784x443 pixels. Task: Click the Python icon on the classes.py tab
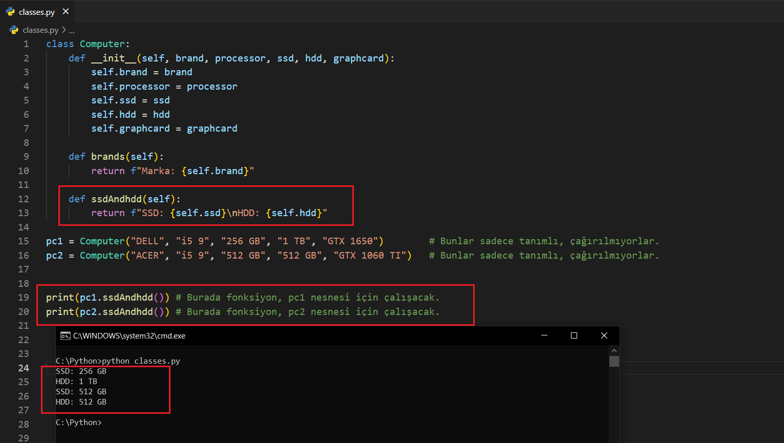coord(10,12)
